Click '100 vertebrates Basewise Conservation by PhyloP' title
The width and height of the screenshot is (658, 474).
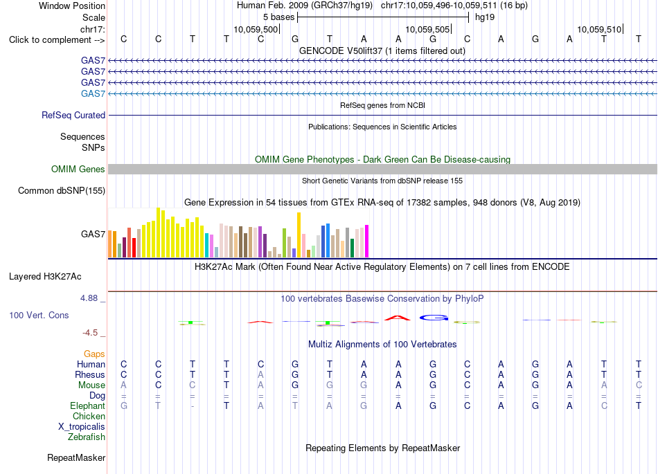(382, 298)
